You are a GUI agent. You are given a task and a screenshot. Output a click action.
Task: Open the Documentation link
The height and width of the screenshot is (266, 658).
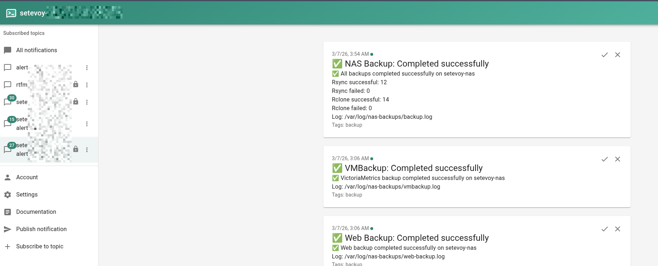36,212
